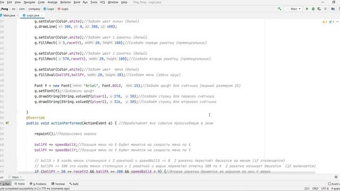Open the Window menu
The image size is (340, 191).
[113, 2]
